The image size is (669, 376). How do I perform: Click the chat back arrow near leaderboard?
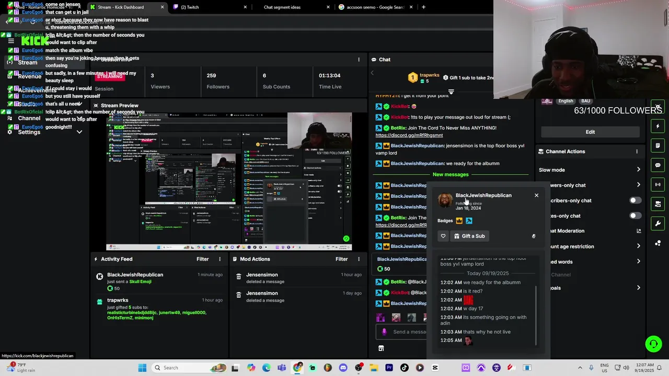[x=372, y=73]
